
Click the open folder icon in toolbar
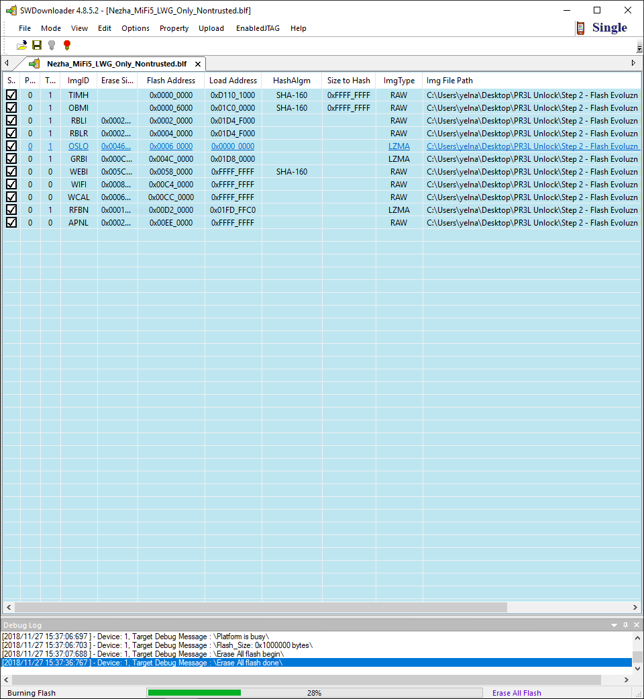(x=22, y=45)
